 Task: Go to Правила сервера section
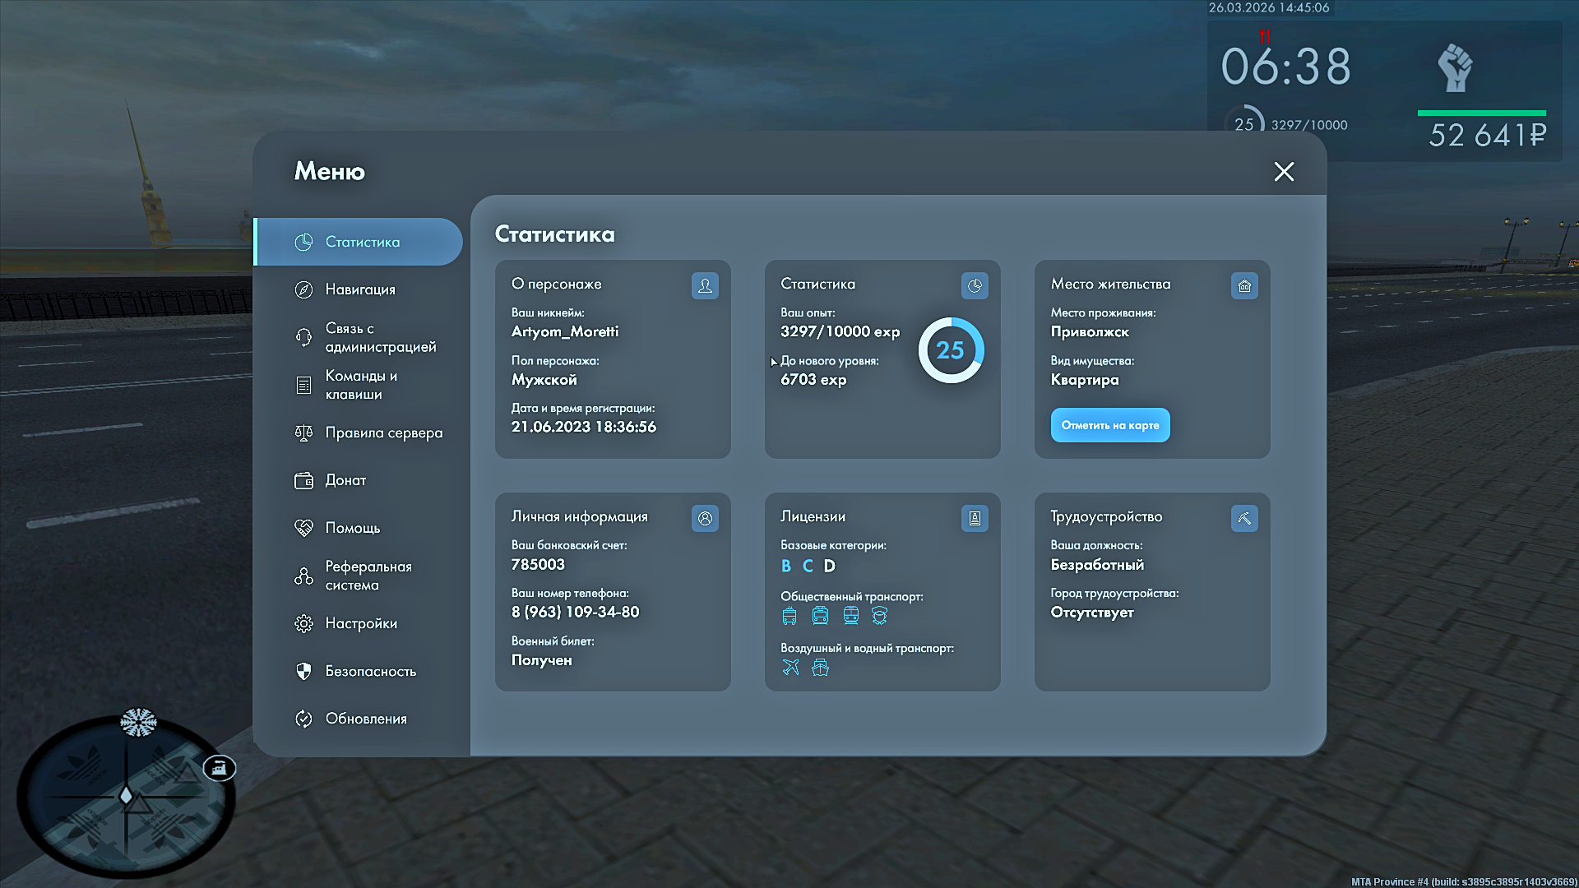click(x=383, y=432)
